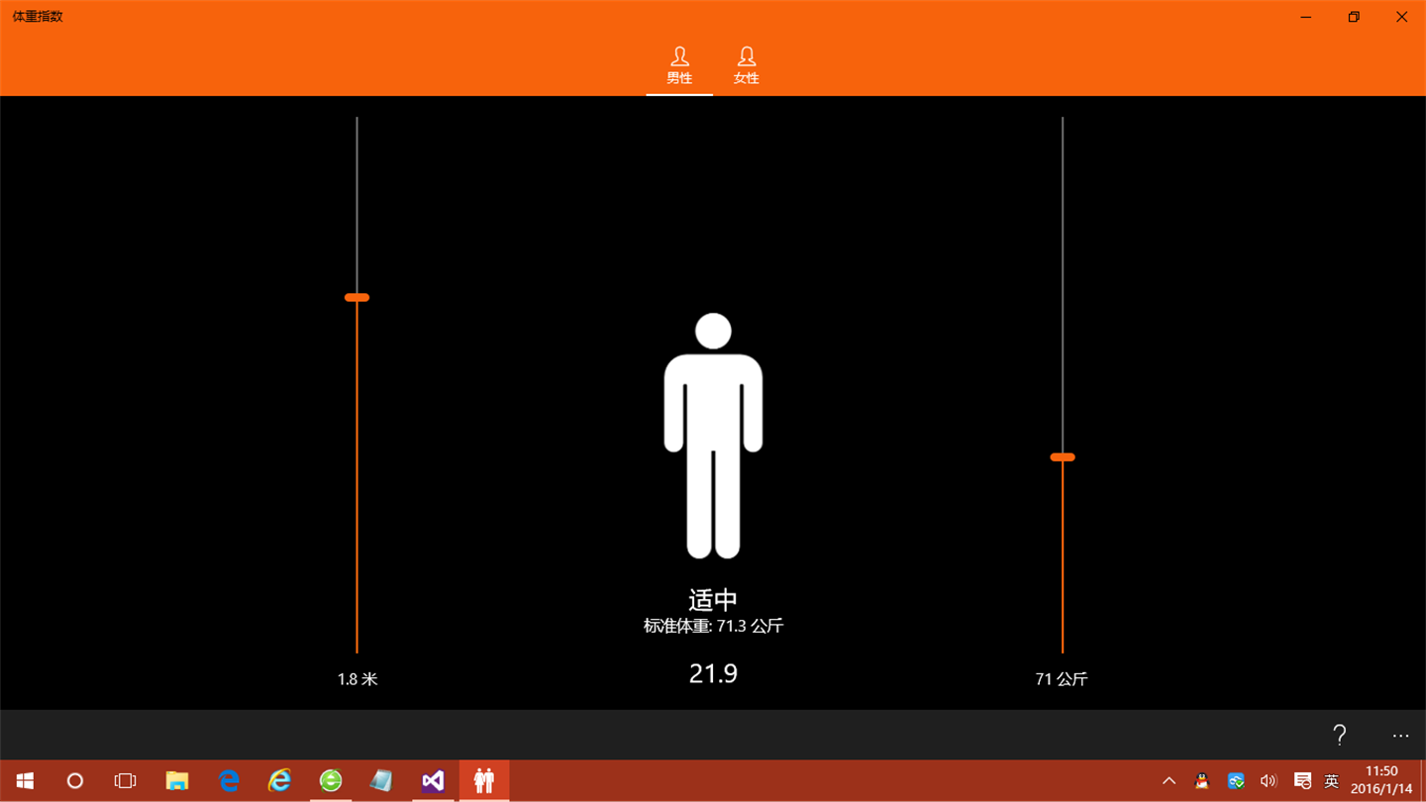1426x802 pixels.
Task: Open the clock showing 11:50
Action: (1380, 781)
